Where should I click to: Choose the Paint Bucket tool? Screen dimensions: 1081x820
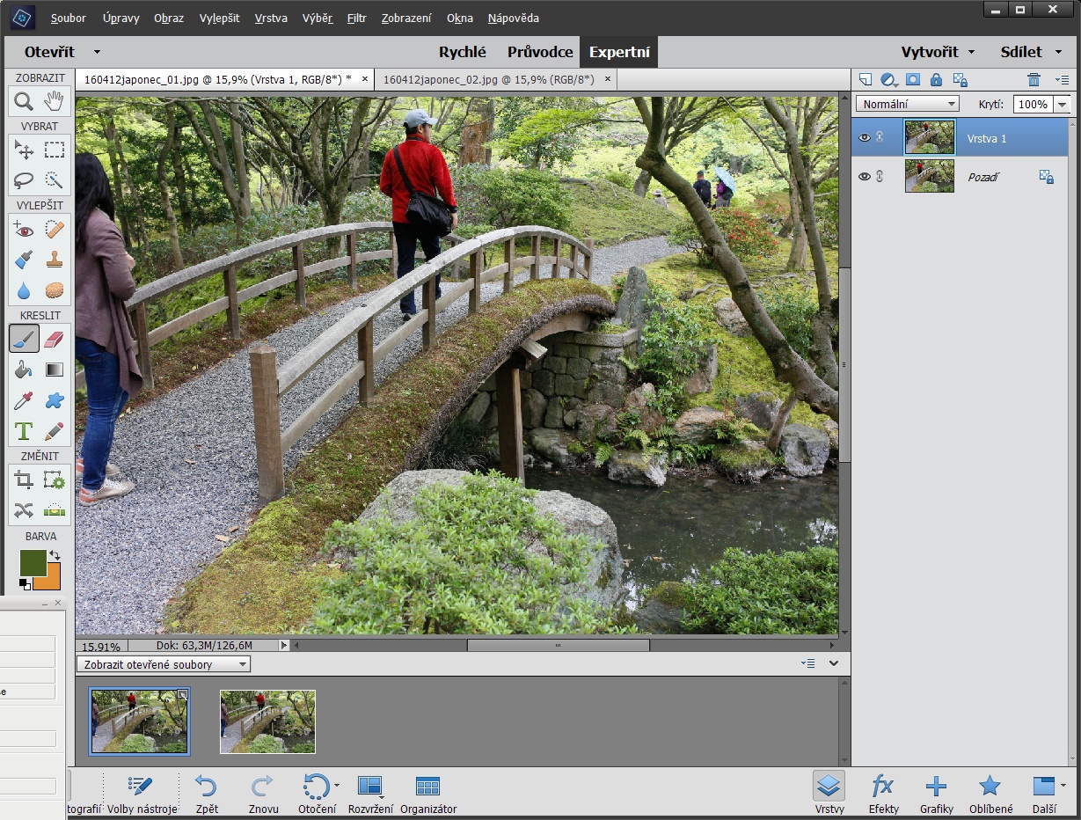[x=24, y=370]
